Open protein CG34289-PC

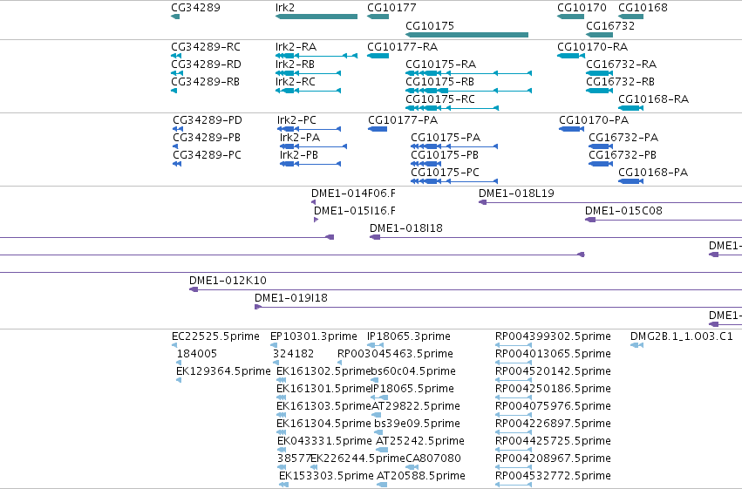[x=207, y=155]
